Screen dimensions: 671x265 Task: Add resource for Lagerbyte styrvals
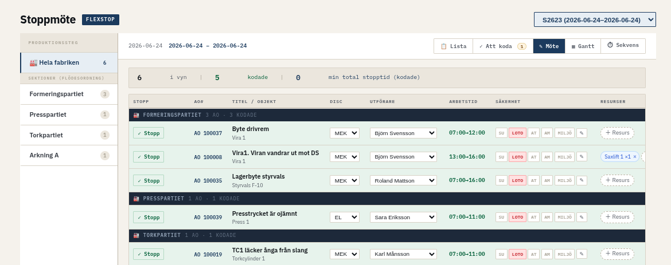point(617,180)
